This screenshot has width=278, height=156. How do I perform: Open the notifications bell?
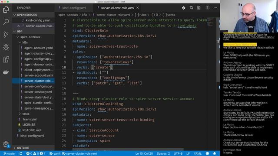tap(215, 153)
